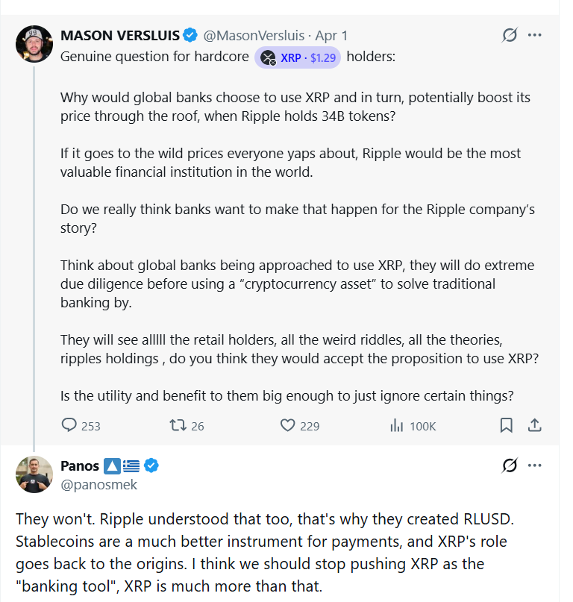Click the Panos display name
The height and width of the screenshot is (602, 573).
pos(79,466)
